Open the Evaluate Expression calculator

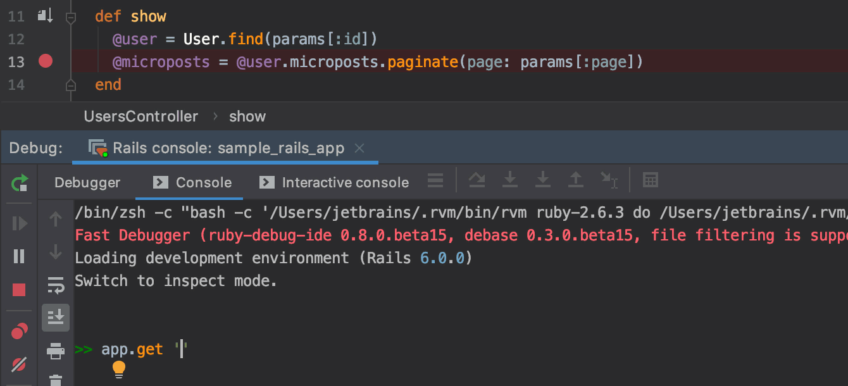651,182
